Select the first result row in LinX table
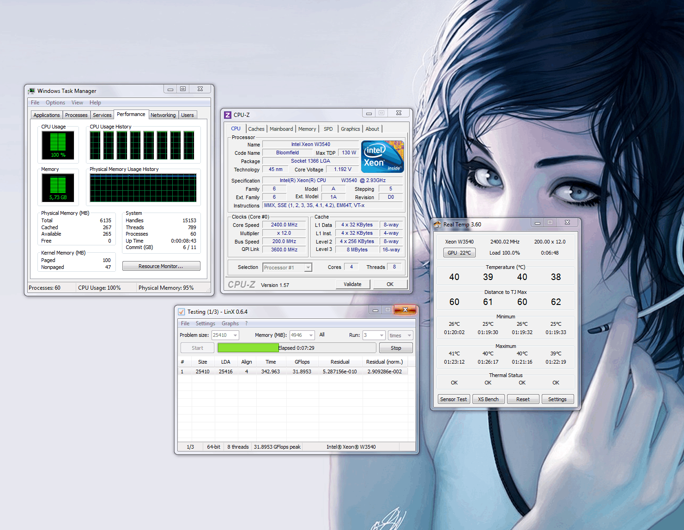684x530 pixels. [x=292, y=372]
